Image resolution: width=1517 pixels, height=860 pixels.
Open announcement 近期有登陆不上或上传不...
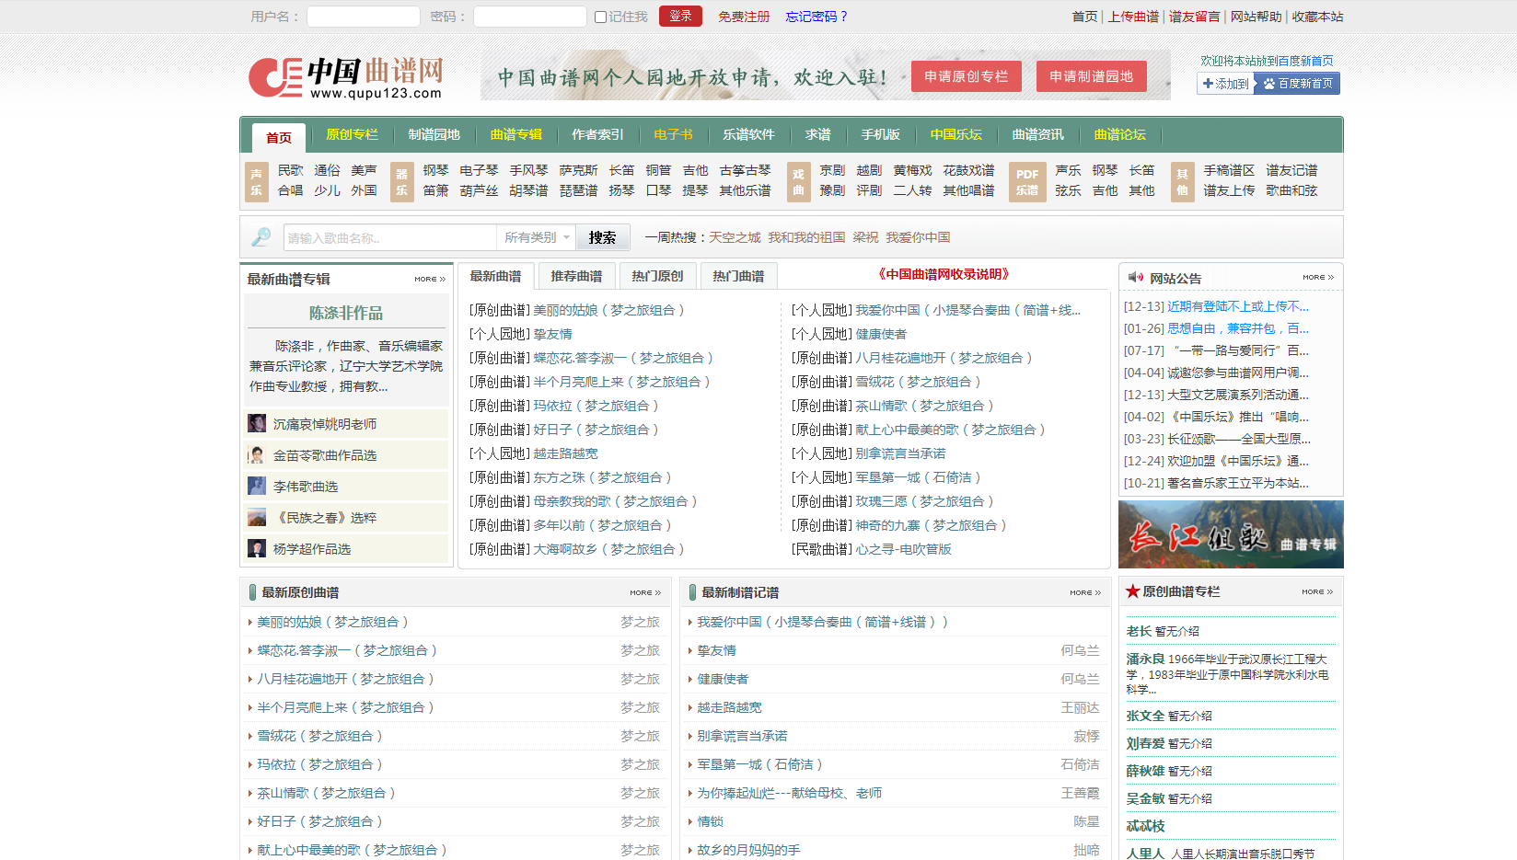1238,306
